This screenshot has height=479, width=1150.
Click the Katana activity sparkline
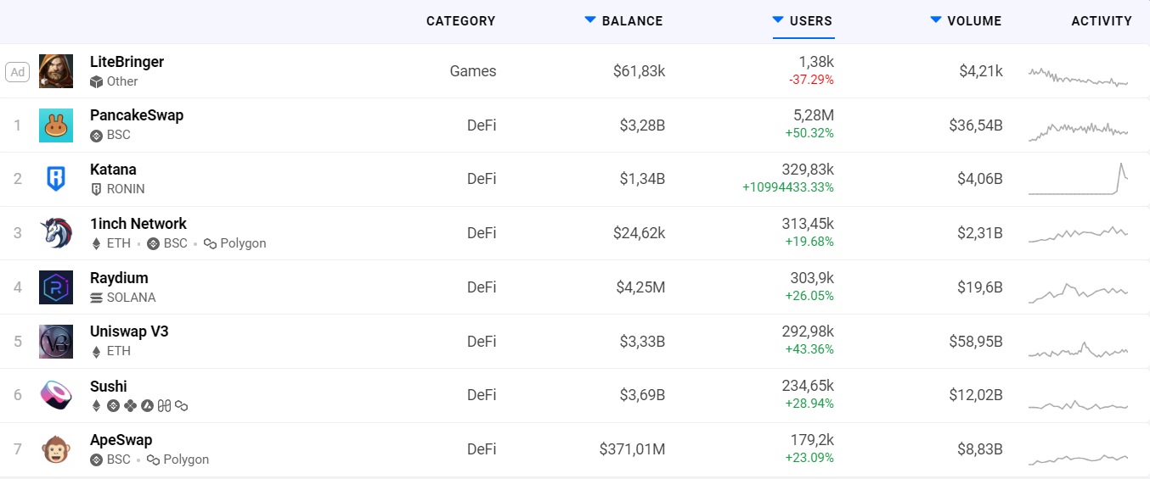(x=1079, y=179)
